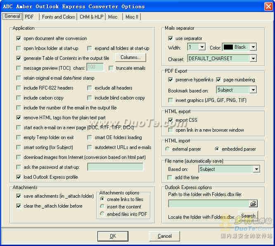
Task: Open Bookmark based on dropdown
Action: point(253,90)
